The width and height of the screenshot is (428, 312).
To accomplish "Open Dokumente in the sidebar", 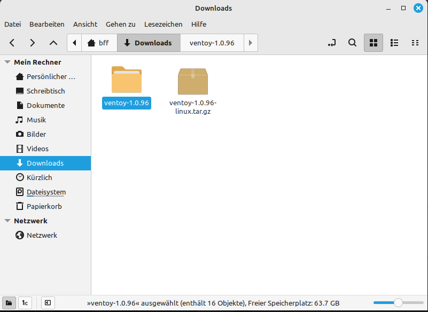I will 45,106.
